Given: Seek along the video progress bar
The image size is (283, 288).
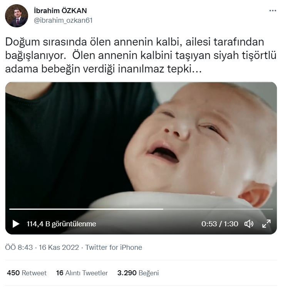Looking at the screenshot, I should coord(141,209).
